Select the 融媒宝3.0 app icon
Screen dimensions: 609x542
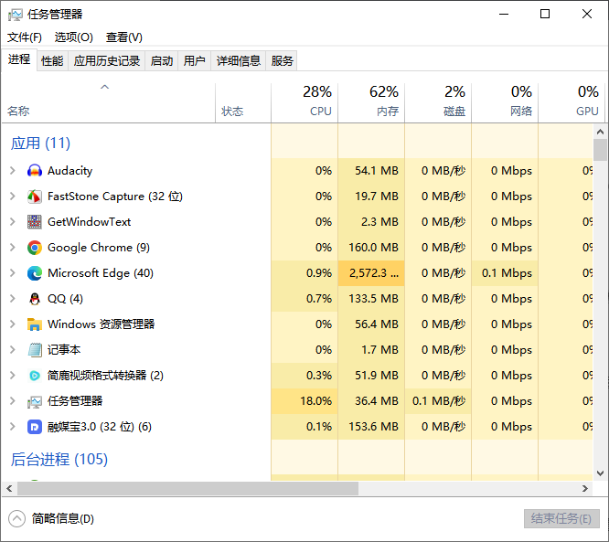pyautogui.click(x=35, y=427)
